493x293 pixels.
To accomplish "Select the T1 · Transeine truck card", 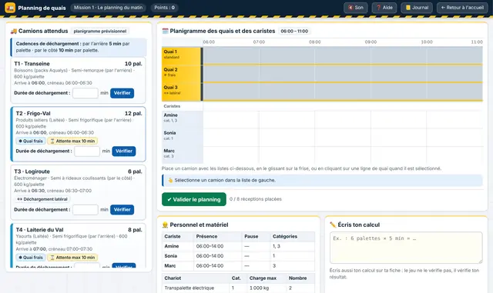I will [78, 80].
